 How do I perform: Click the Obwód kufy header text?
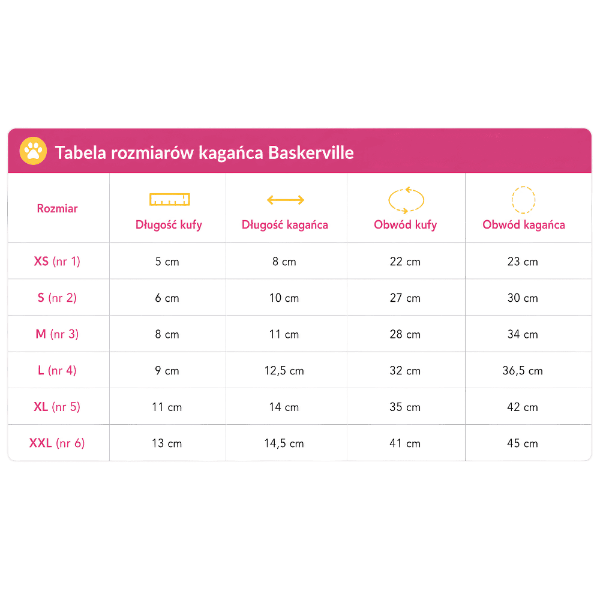coord(405,224)
